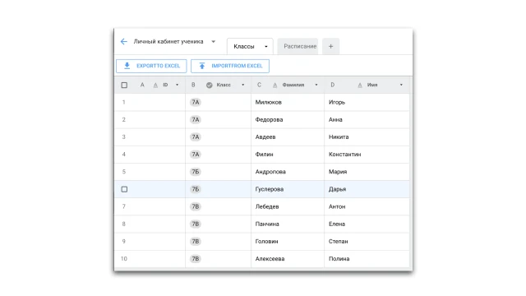Viewport: 526px width, 296px height.
Task: Select all rows with header checkbox
Action: pos(124,86)
